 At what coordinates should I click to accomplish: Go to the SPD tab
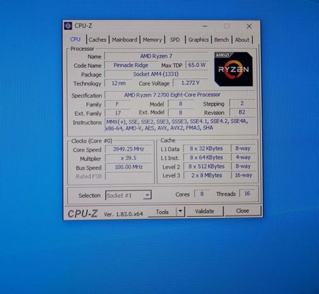tap(175, 40)
